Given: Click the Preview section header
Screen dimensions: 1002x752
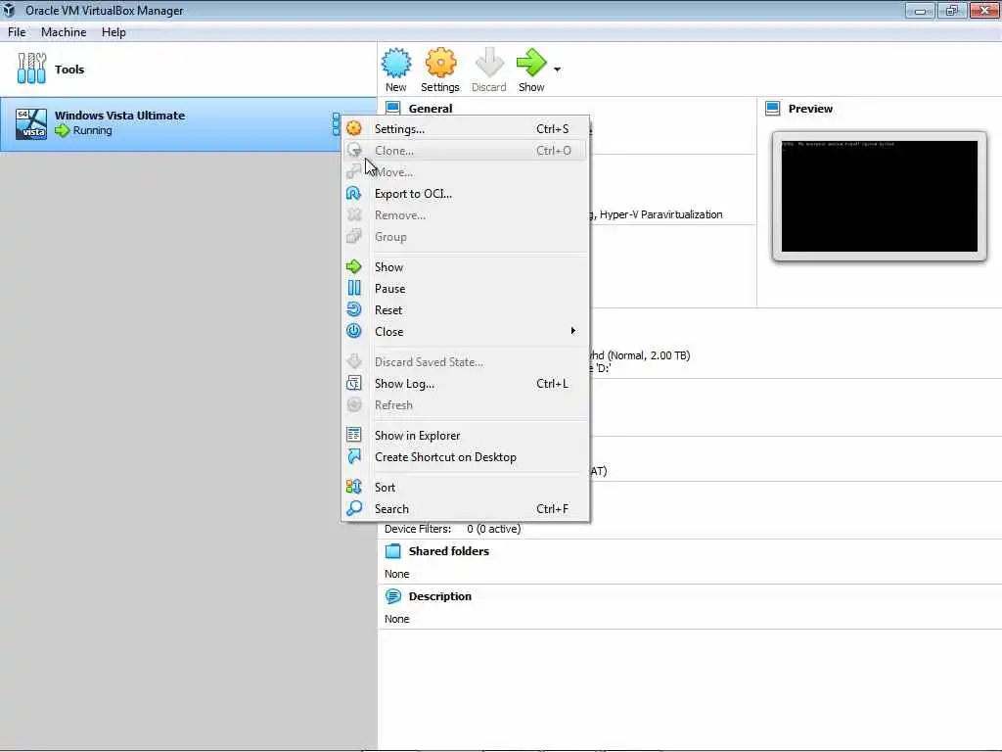Looking at the screenshot, I should coord(810,109).
